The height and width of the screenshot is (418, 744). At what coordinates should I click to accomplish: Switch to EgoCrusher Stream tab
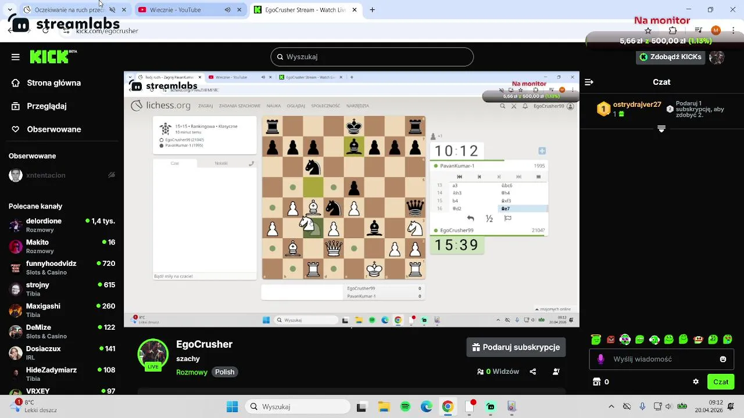tap(305, 10)
